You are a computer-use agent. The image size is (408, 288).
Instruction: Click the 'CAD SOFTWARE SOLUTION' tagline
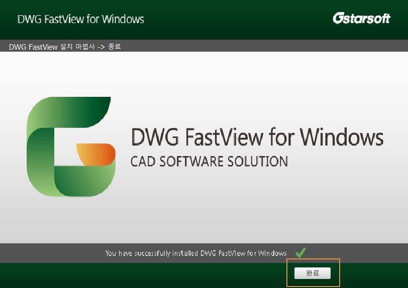click(x=209, y=161)
